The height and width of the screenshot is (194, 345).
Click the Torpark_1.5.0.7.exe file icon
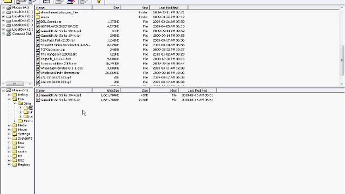coord(38,59)
